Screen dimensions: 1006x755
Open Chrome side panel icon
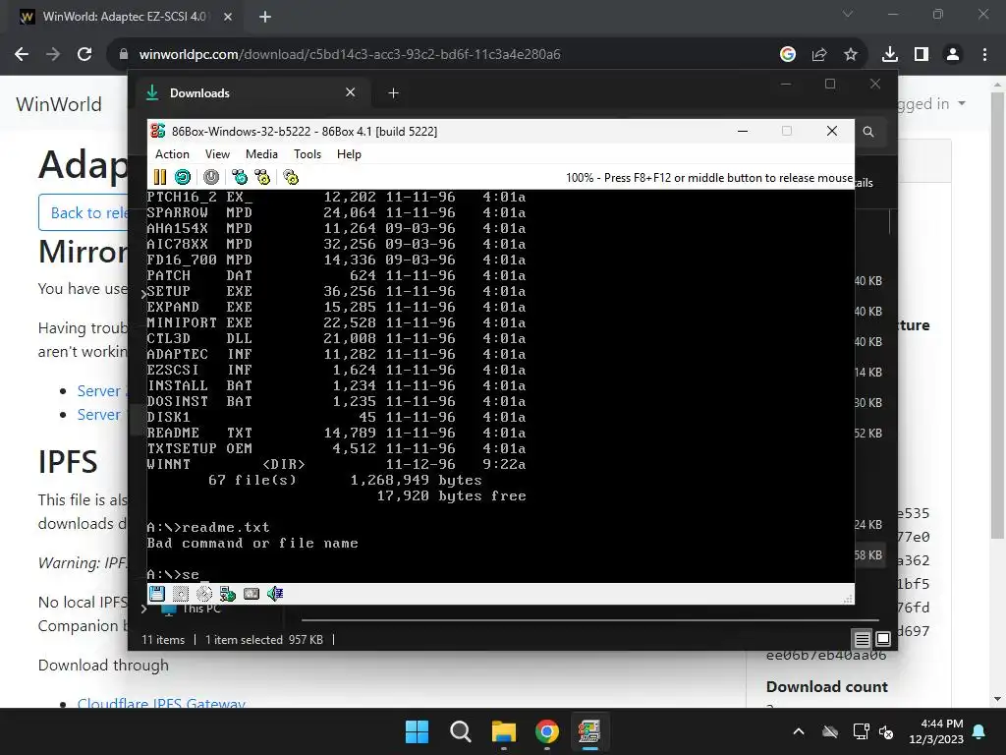pos(922,55)
